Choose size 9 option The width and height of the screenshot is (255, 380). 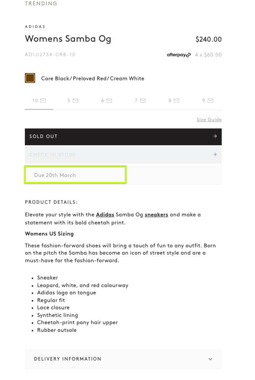(208, 101)
